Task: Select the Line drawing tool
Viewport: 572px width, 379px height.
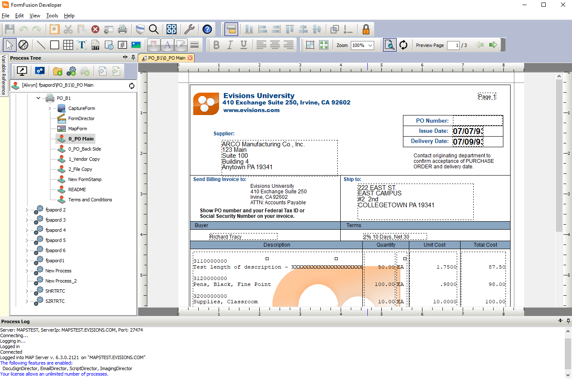Action: pyautogui.click(x=41, y=45)
